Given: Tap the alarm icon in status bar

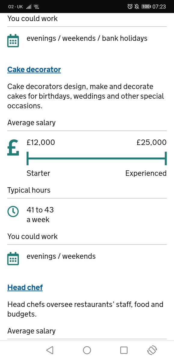Looking at the screenshot, I should (130, 6).
